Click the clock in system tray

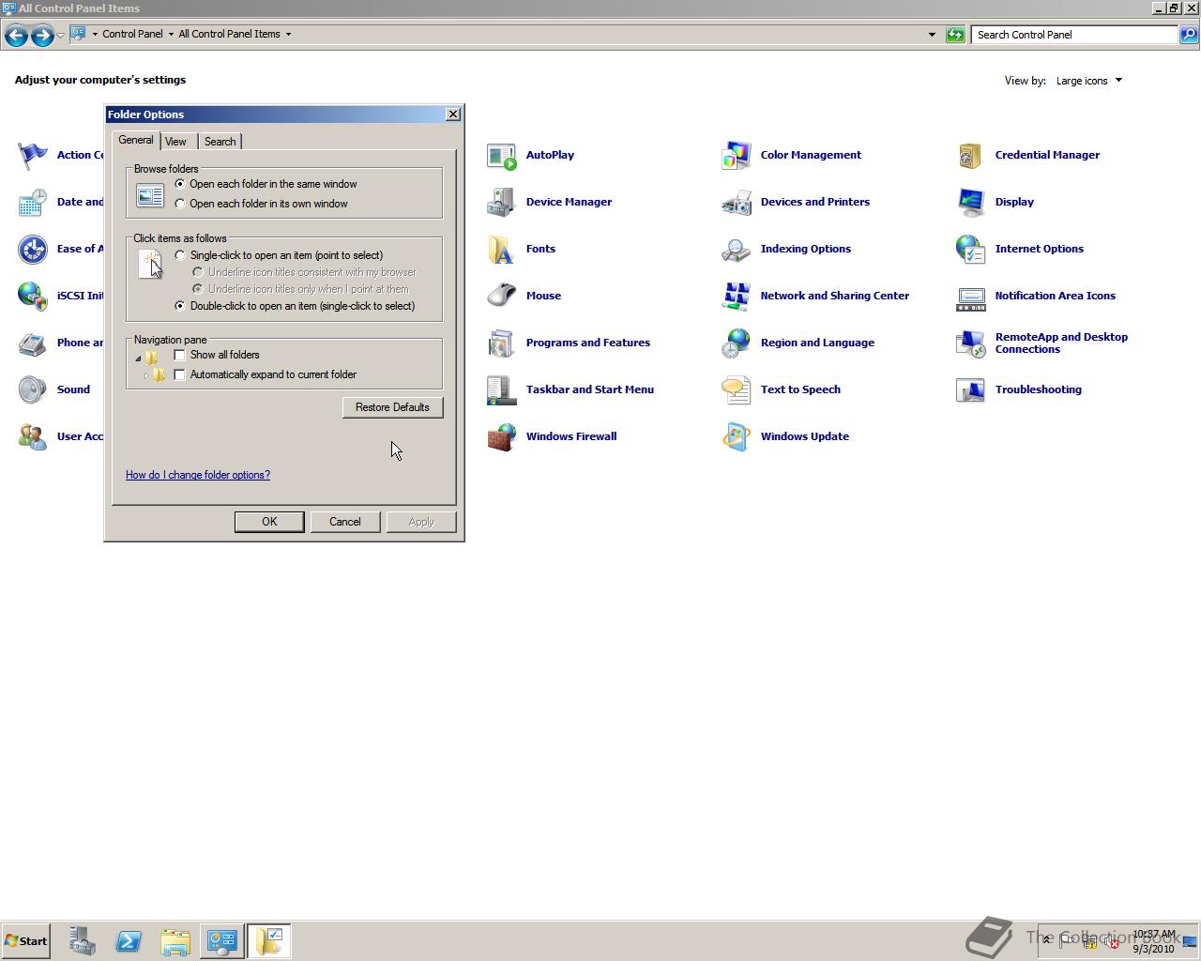[x=1153, y=941]
